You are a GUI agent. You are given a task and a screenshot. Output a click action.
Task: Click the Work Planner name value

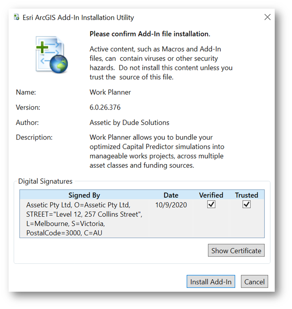(x=110, y=92)
